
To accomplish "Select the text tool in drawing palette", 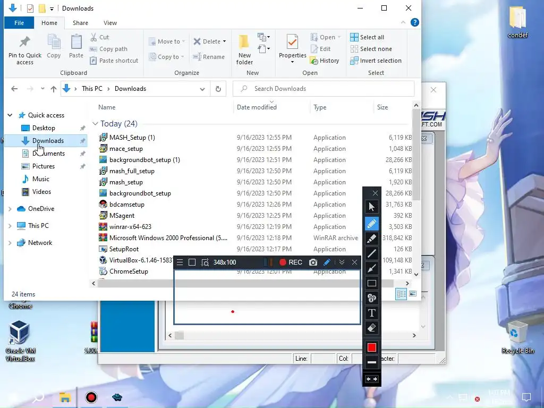I will (x=371, y=313).
